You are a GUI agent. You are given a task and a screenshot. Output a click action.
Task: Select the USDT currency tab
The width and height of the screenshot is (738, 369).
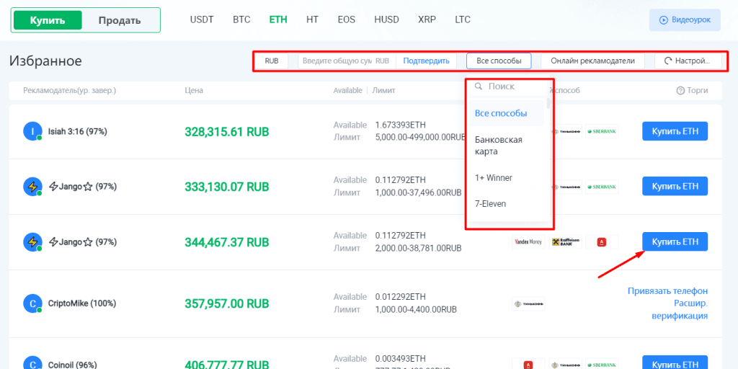coord(202,19)
